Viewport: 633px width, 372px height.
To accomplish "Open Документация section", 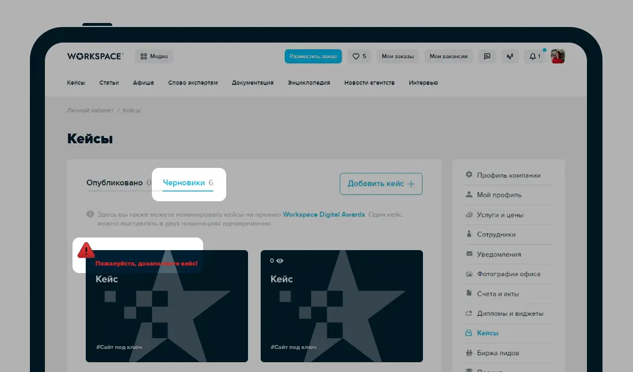I will coord(252,83).
